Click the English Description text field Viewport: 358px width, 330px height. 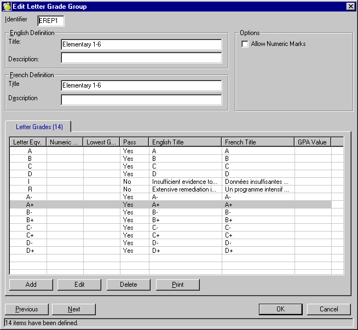click(x=141, y=58)
